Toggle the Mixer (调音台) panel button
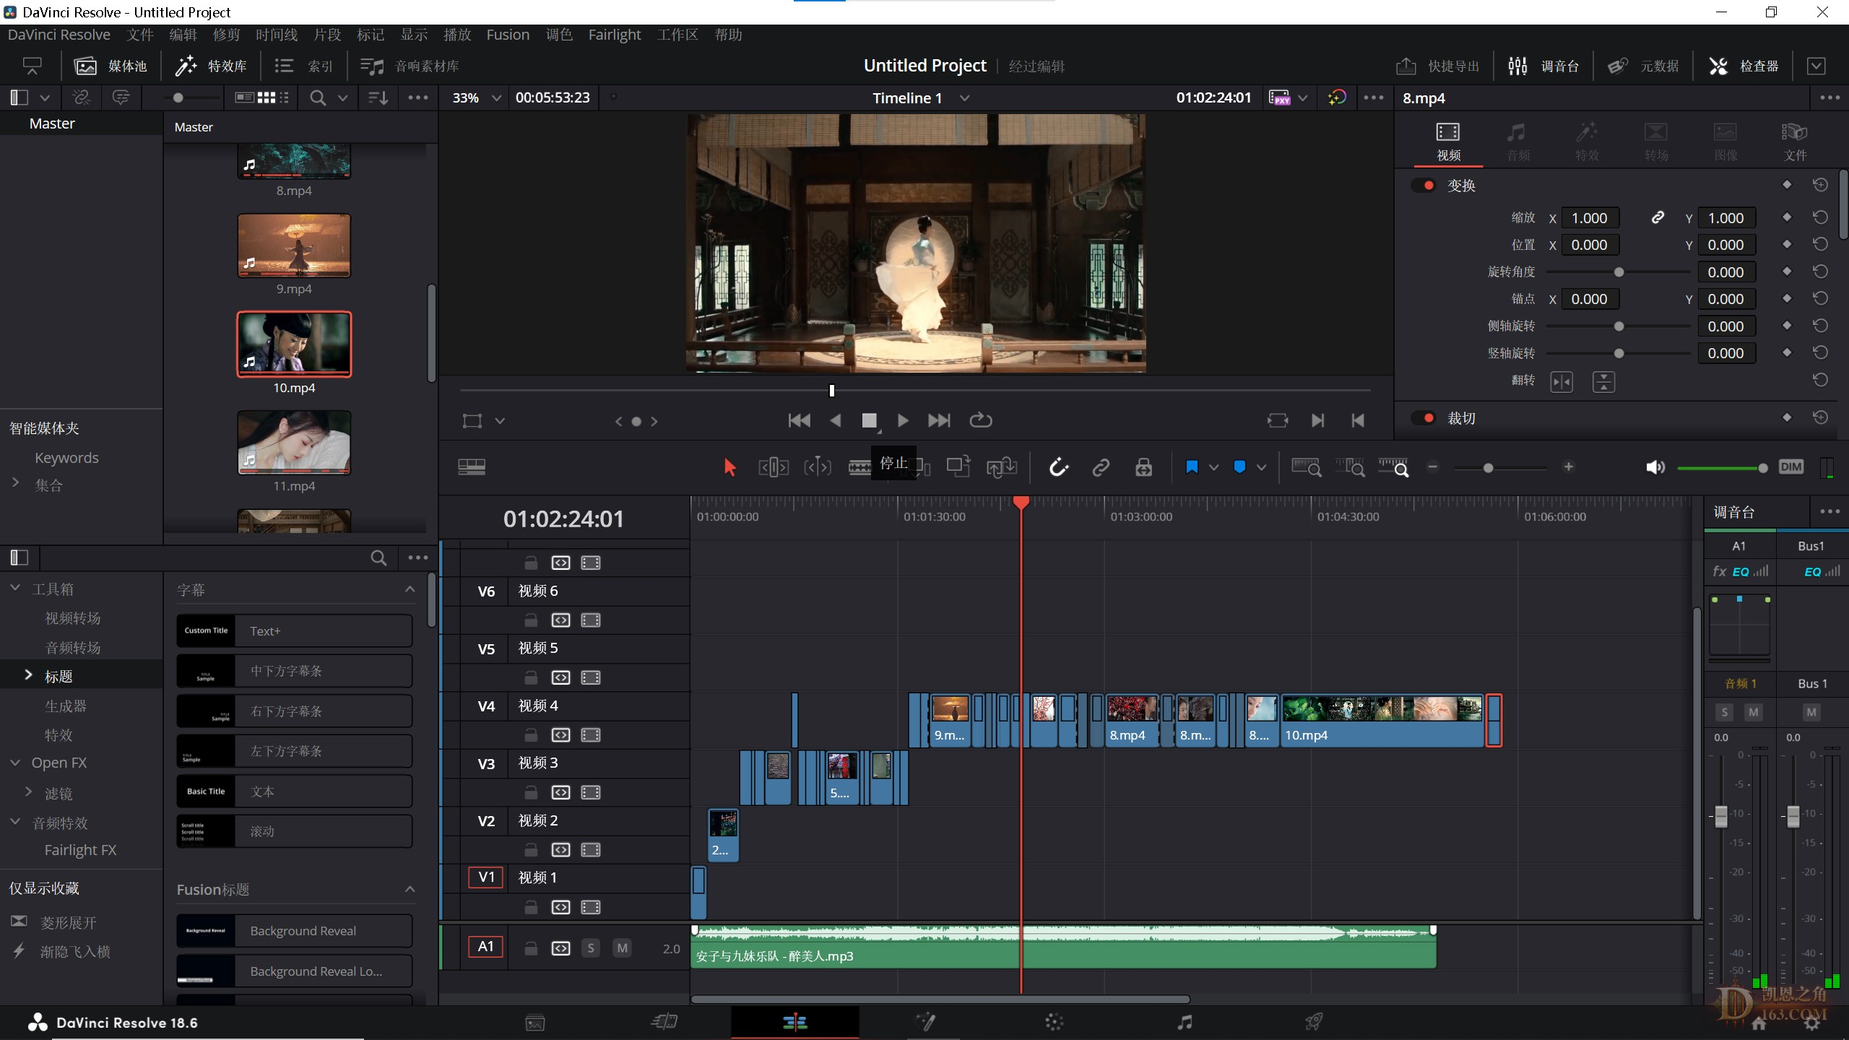The width and height of the screenshot is (1849, 1040). point(1543,66)
